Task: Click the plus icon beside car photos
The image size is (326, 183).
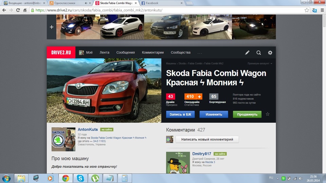Action: point(52,27)
